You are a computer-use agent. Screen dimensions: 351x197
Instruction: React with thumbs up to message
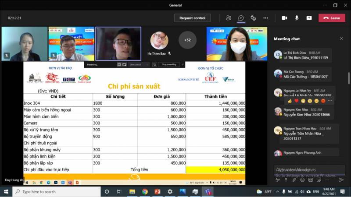(290, 101)
